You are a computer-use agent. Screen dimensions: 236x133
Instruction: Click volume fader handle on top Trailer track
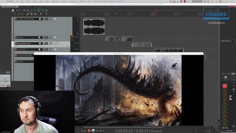[40, 19]
